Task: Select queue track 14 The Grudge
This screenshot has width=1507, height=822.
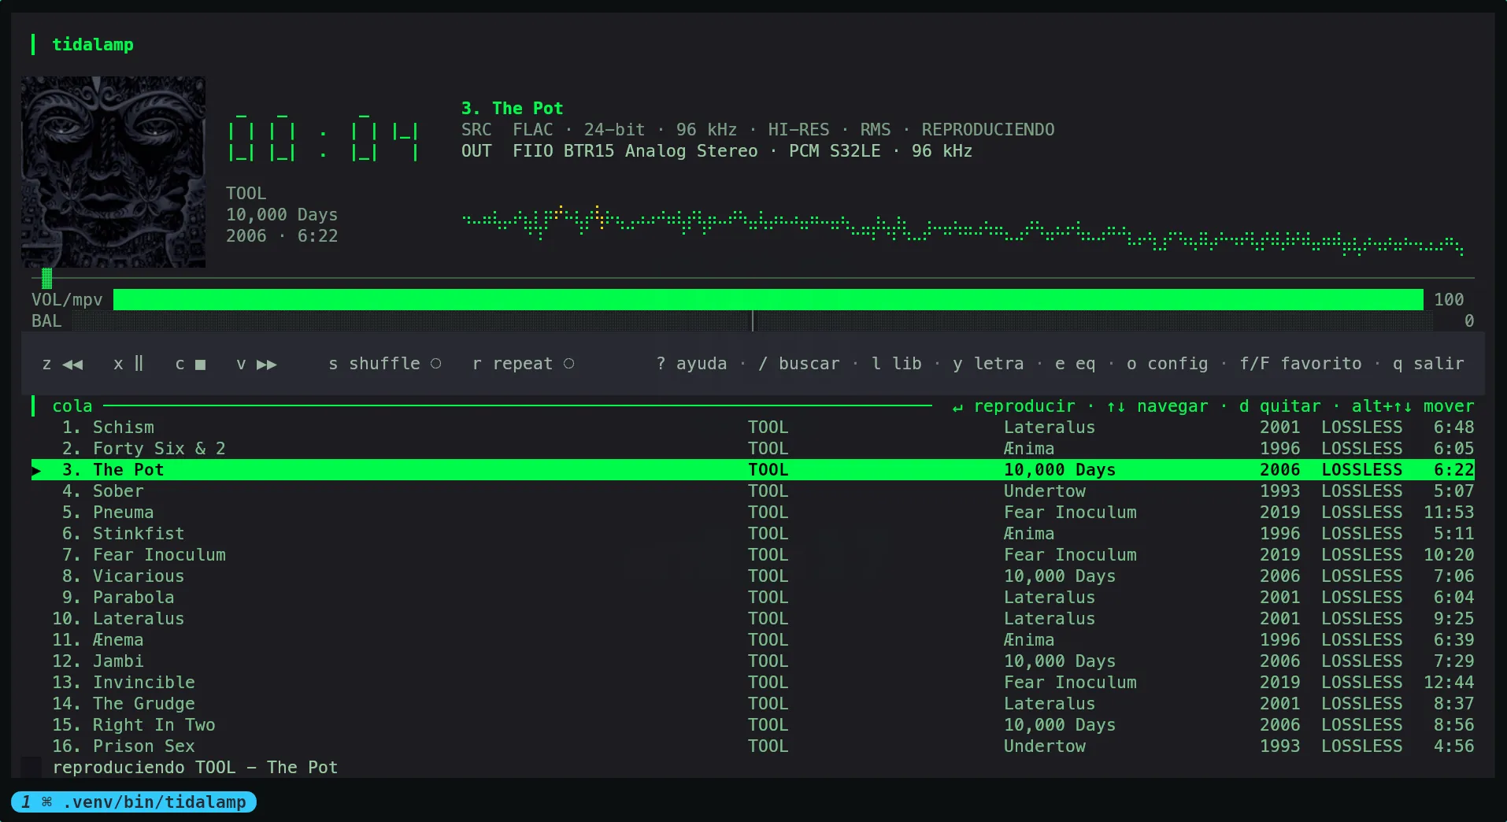Action: 753,703
